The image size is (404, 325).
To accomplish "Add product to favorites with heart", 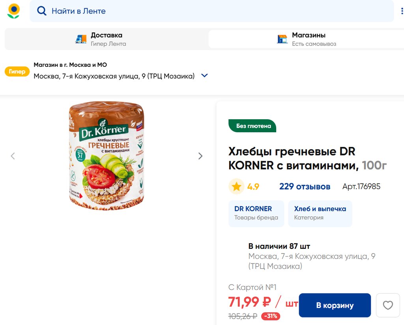I will point(388,305).
